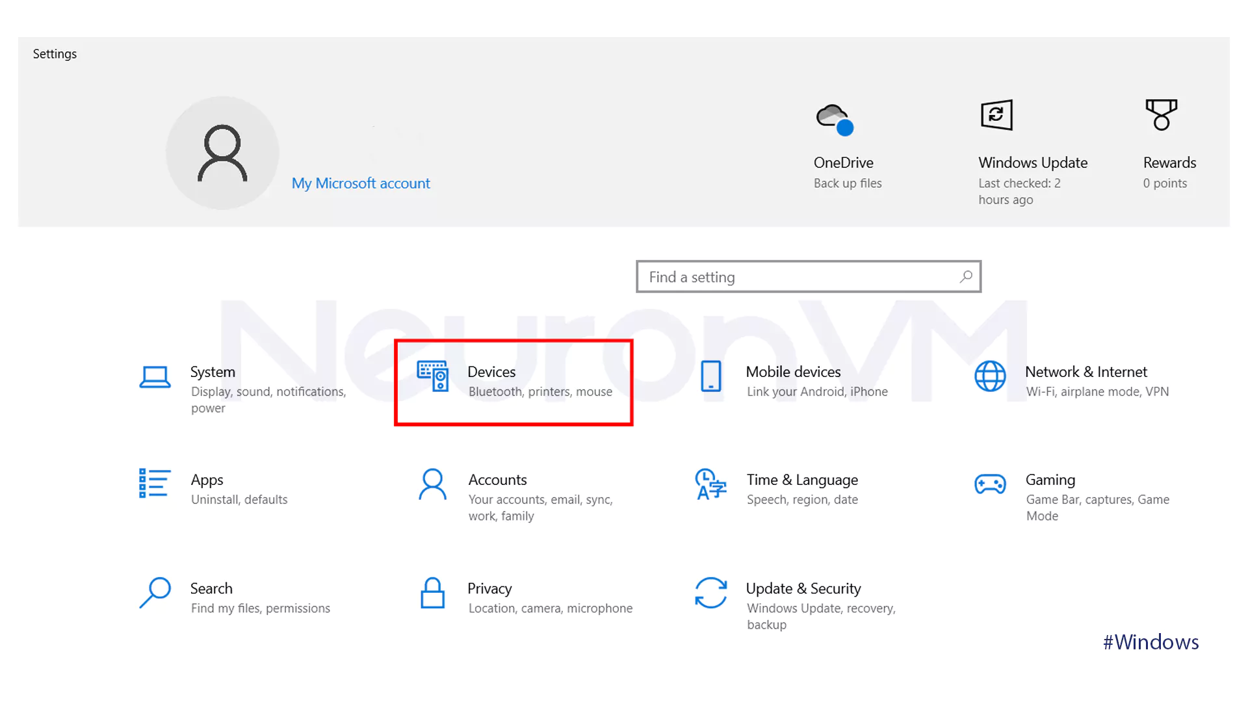The height and width of the screenshot is (702, 1248).
Task: Click 'Last checked: 2 hours ago' text
Action: [x=1019, y=192]
